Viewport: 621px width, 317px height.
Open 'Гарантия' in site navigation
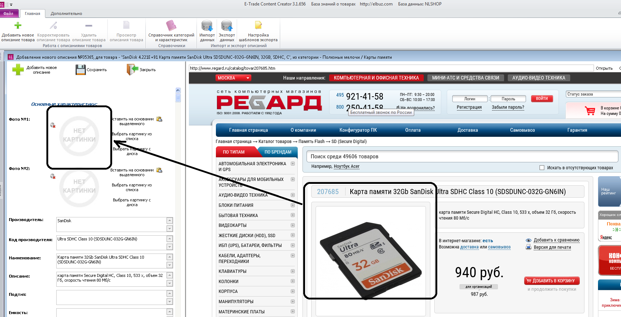point(577,130)
